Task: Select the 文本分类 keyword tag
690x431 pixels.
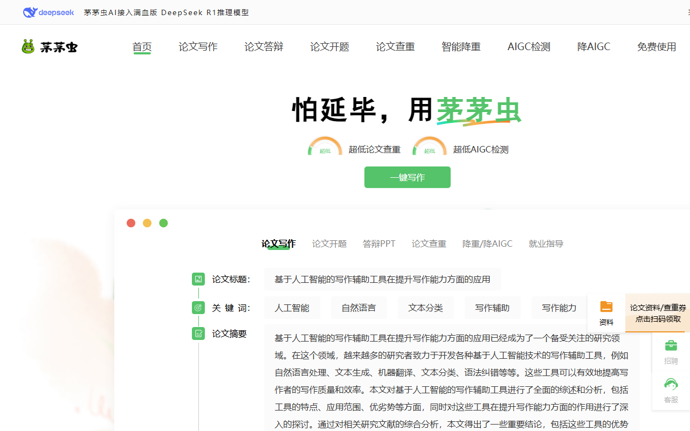Action: [426, 308]
